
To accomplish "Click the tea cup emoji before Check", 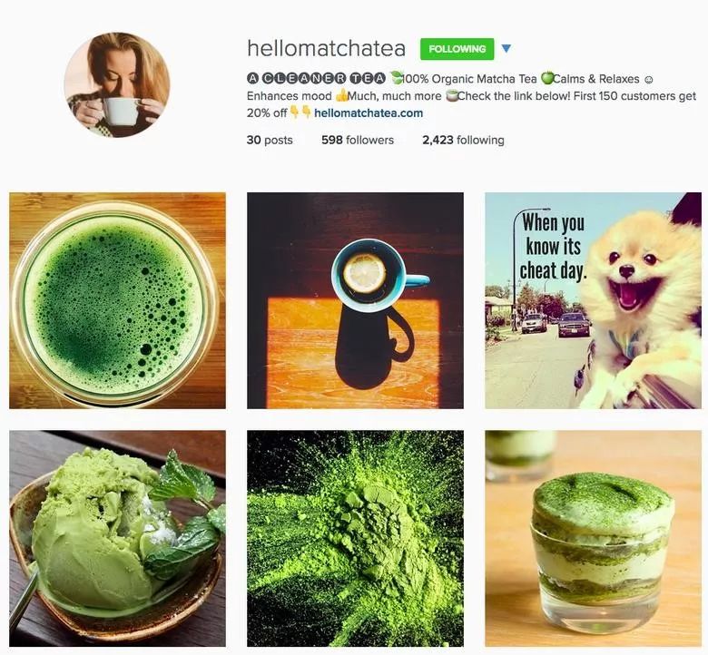I will 451,95.
